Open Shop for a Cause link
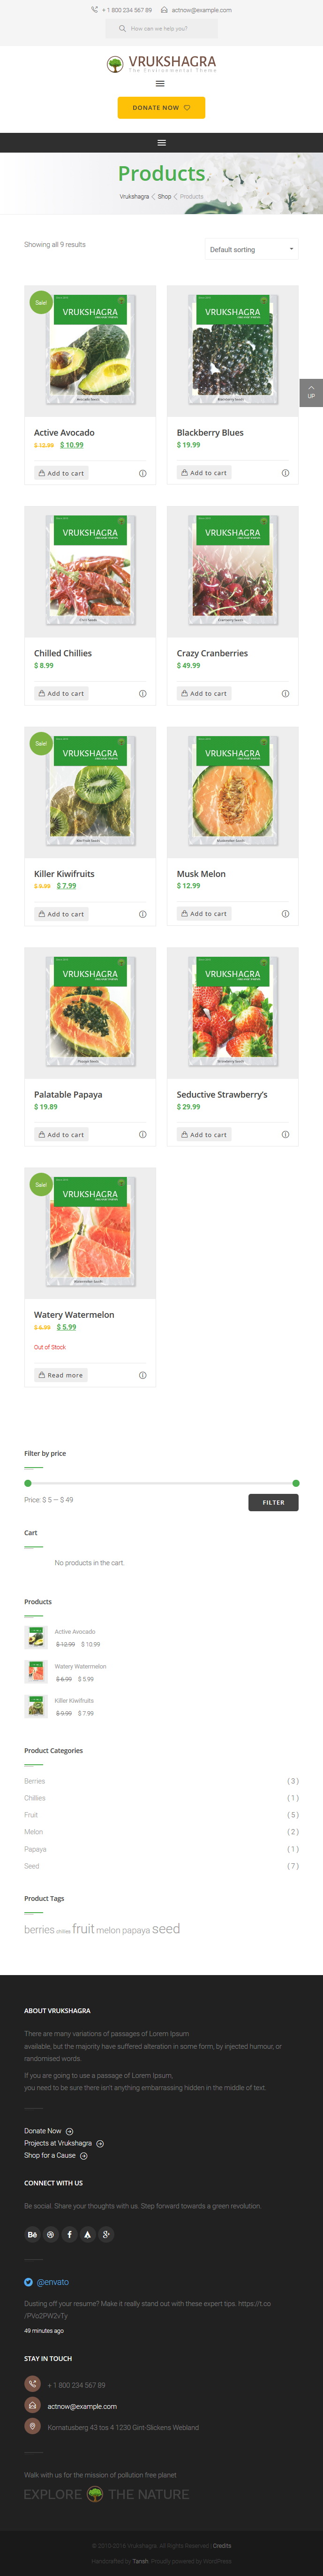This screenshot has height=2576, width=323. click(50, 2155)
